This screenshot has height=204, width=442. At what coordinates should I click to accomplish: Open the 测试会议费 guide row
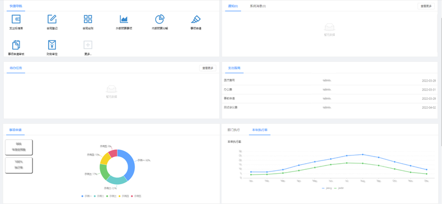330,108
